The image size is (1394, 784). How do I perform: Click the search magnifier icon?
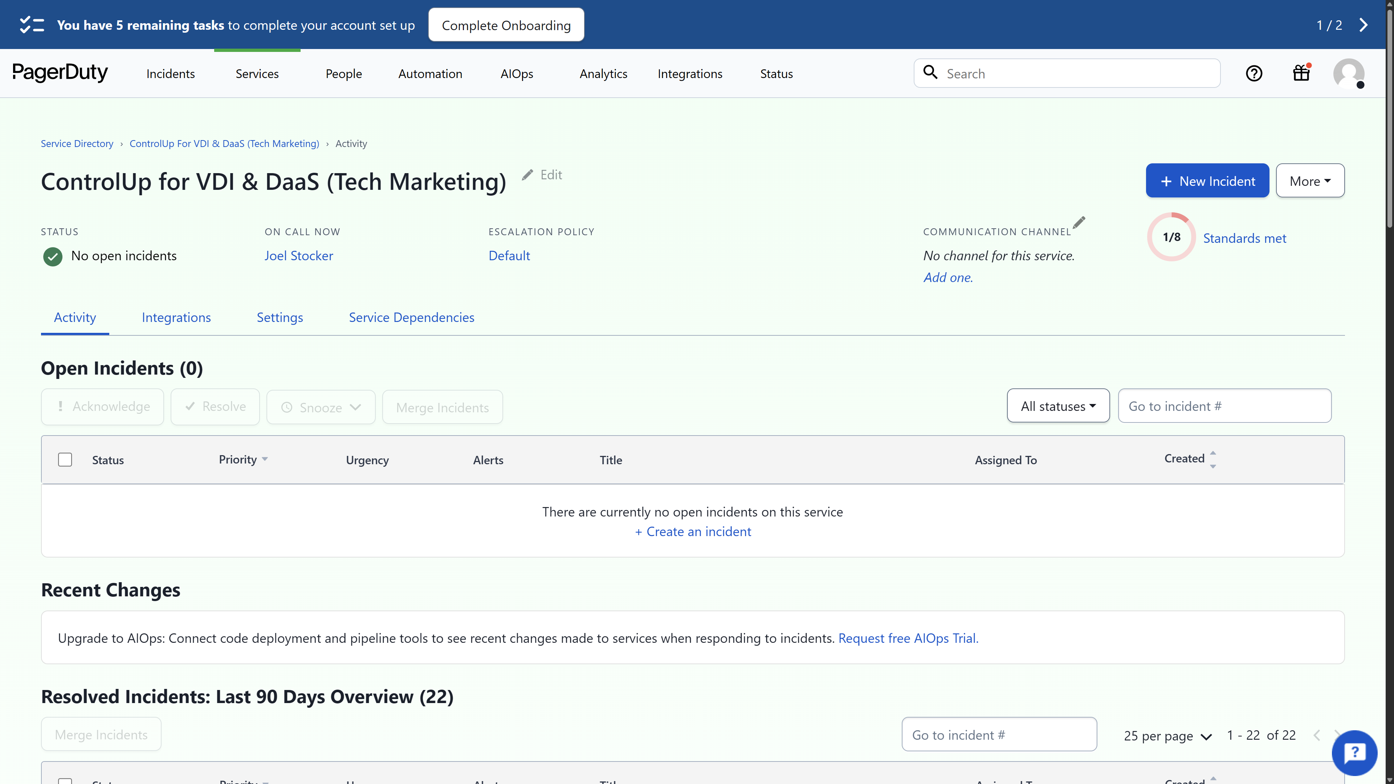click(930, 73)
